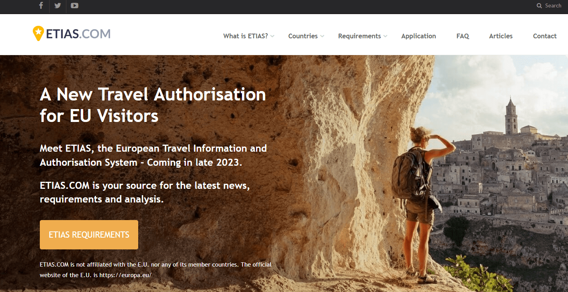Expand the What is ETIAS? chevron

[x=272, y=36]
